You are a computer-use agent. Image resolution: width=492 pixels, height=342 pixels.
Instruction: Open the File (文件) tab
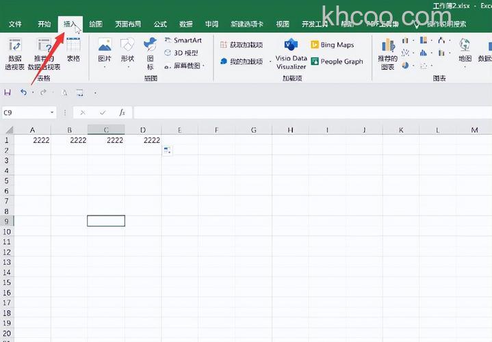pyautogui.click(x=15, y=24)
